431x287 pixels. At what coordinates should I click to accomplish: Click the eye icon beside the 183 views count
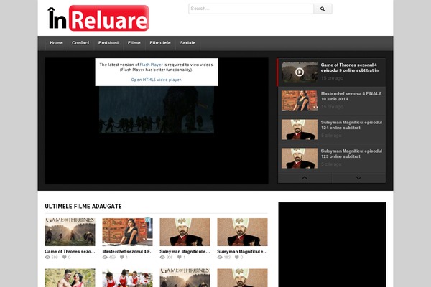(x=220, y=258)
